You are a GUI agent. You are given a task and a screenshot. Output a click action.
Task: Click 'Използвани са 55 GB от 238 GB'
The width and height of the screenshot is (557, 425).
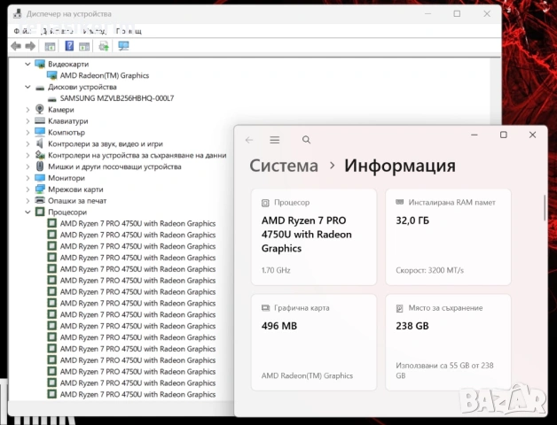click(444, 370)
